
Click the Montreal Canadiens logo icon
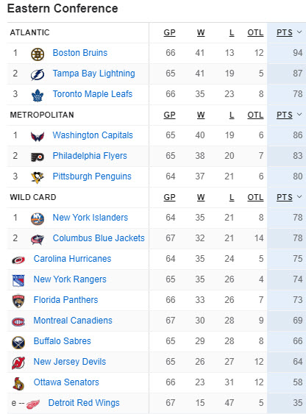point(18,322)
